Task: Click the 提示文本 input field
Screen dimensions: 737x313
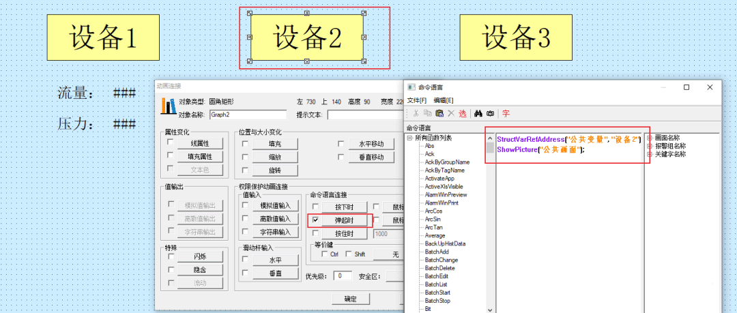Action: pos(366,115)
